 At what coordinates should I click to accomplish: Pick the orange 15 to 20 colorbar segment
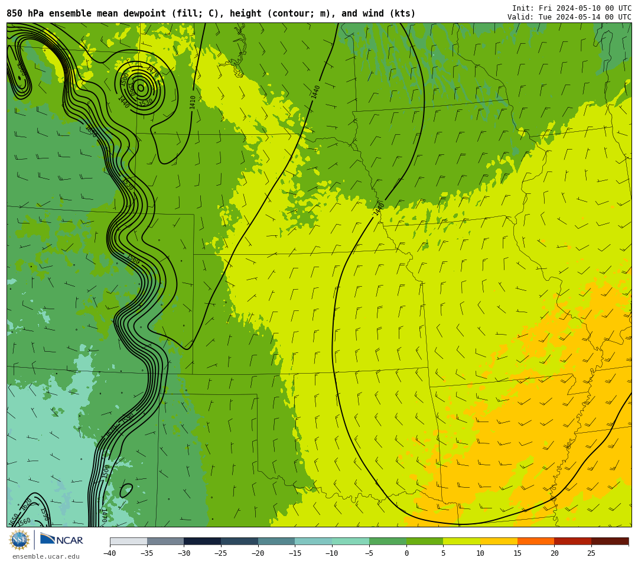coord(536,541)
